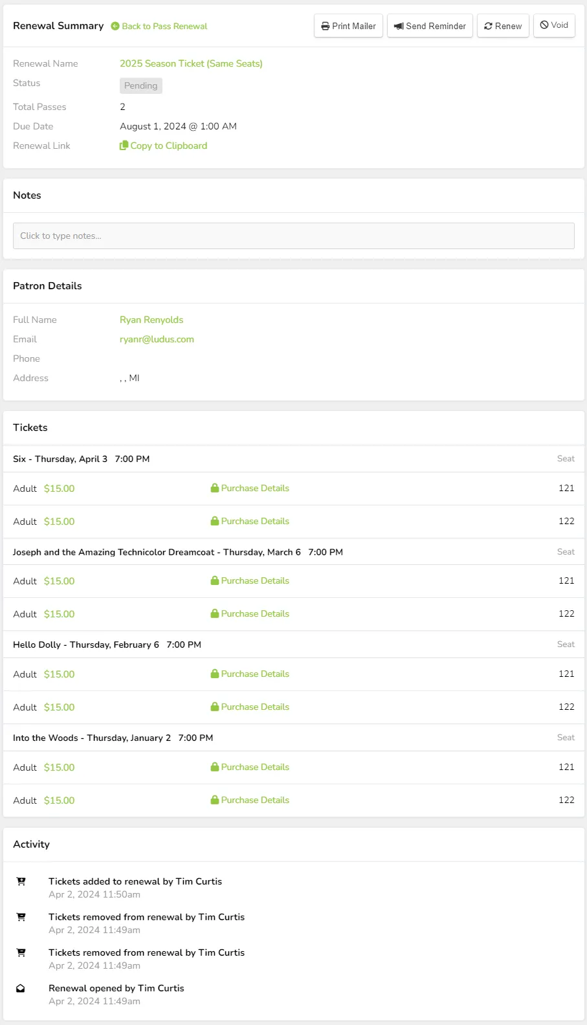The image size is (587, 1025).
Task: Open Purchase Details for Joseph seat 121
Action: 255,581
